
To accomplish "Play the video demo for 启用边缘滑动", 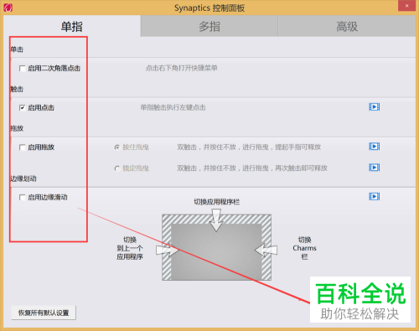I will [374, 197].
